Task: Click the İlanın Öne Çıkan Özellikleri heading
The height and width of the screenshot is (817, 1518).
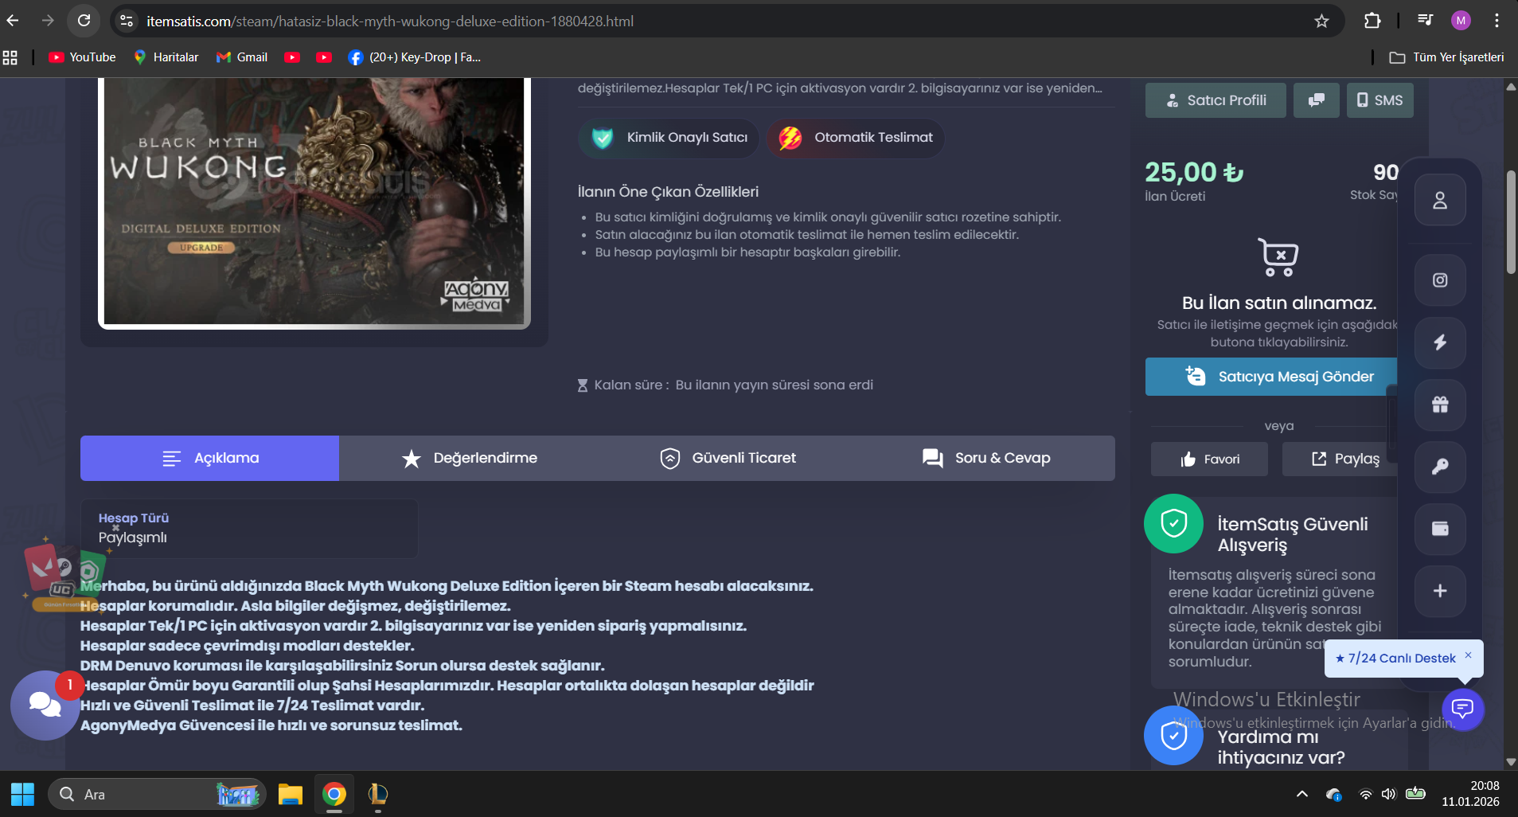Action: [668, 192]
